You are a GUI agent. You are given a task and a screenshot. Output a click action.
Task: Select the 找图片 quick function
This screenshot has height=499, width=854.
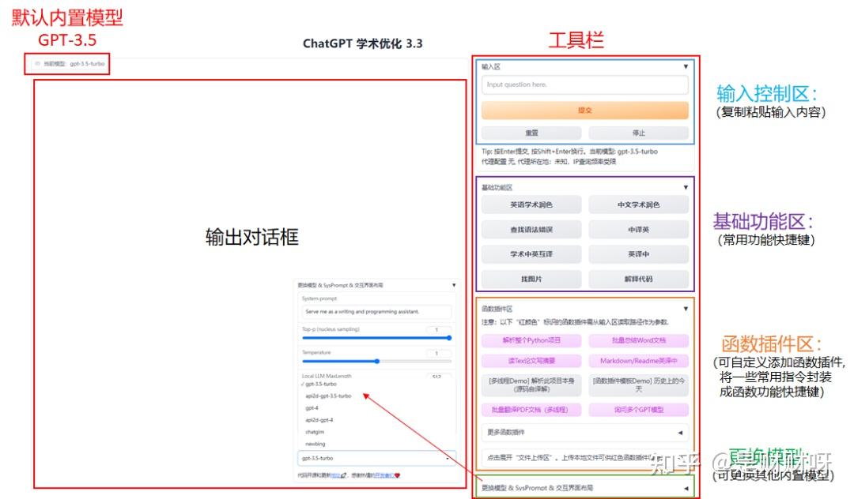pos(531,279)
